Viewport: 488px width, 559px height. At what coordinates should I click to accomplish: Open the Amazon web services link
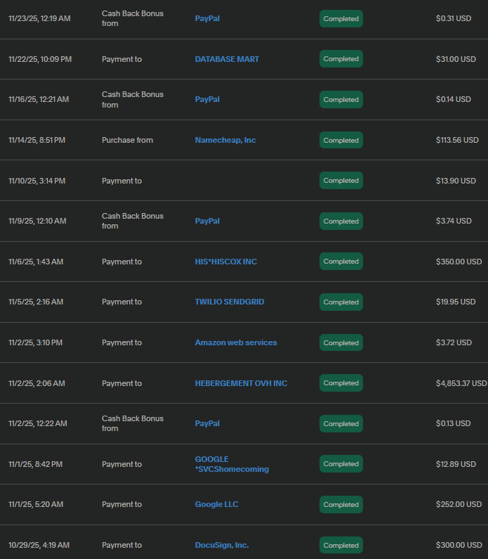coord(236,342)
